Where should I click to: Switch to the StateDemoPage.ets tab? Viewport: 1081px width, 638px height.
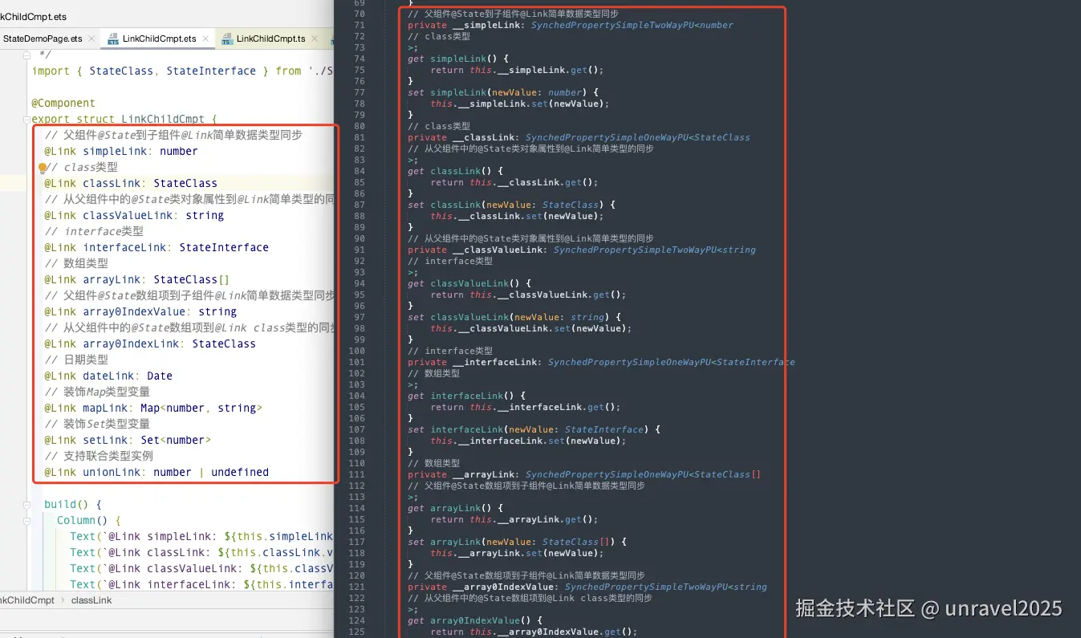42,39
